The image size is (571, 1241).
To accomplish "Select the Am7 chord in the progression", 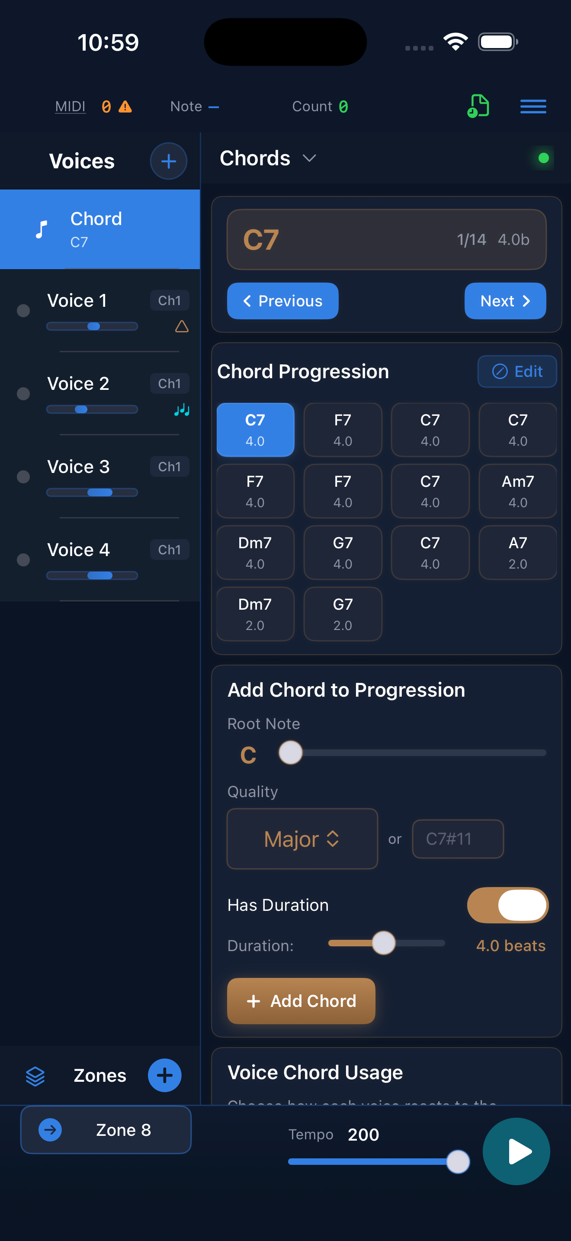I will [517, 491].
